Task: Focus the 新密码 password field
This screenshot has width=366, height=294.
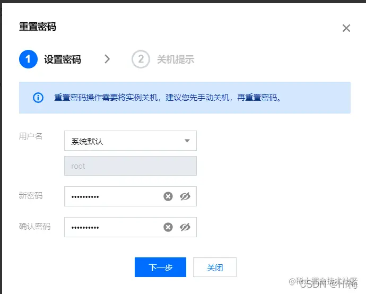Action: (x=130, y=196)
